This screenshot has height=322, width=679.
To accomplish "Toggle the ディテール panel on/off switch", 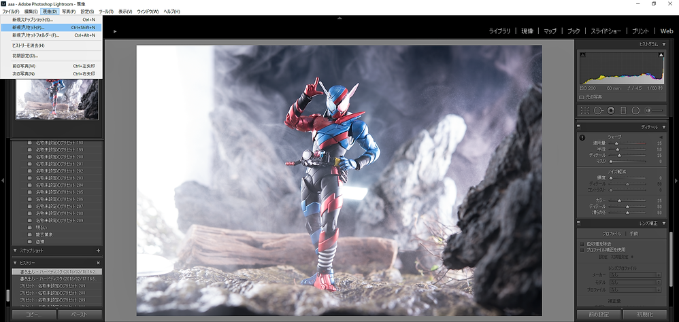I will [x=579, y=127].
